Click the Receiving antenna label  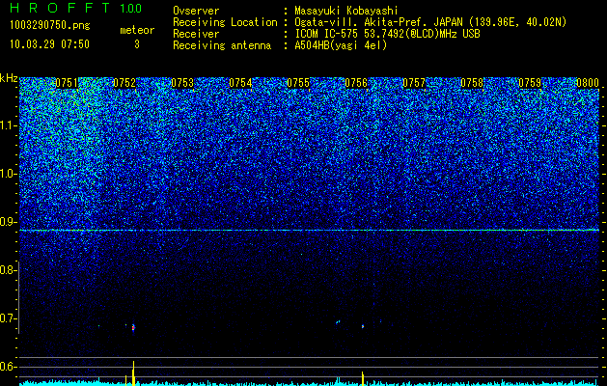click(222, 45)
